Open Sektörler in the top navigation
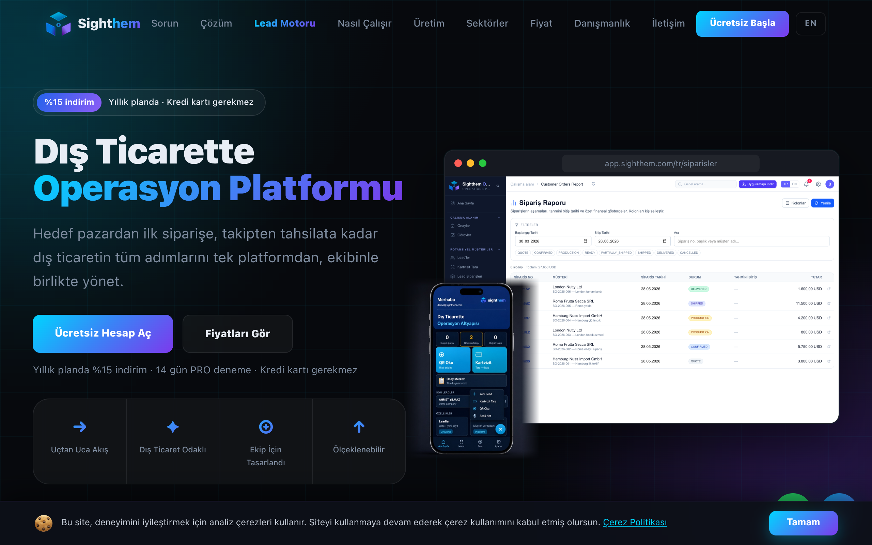Image resolution: width=872 pixels, height=545 pixels. click(x=487, y=24)
